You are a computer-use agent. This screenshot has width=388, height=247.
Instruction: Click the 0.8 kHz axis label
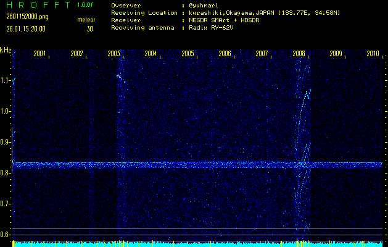[6, 173]
